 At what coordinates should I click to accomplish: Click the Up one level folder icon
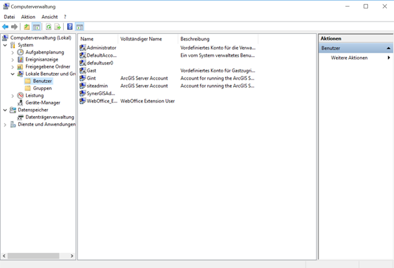tap(27, 27)
